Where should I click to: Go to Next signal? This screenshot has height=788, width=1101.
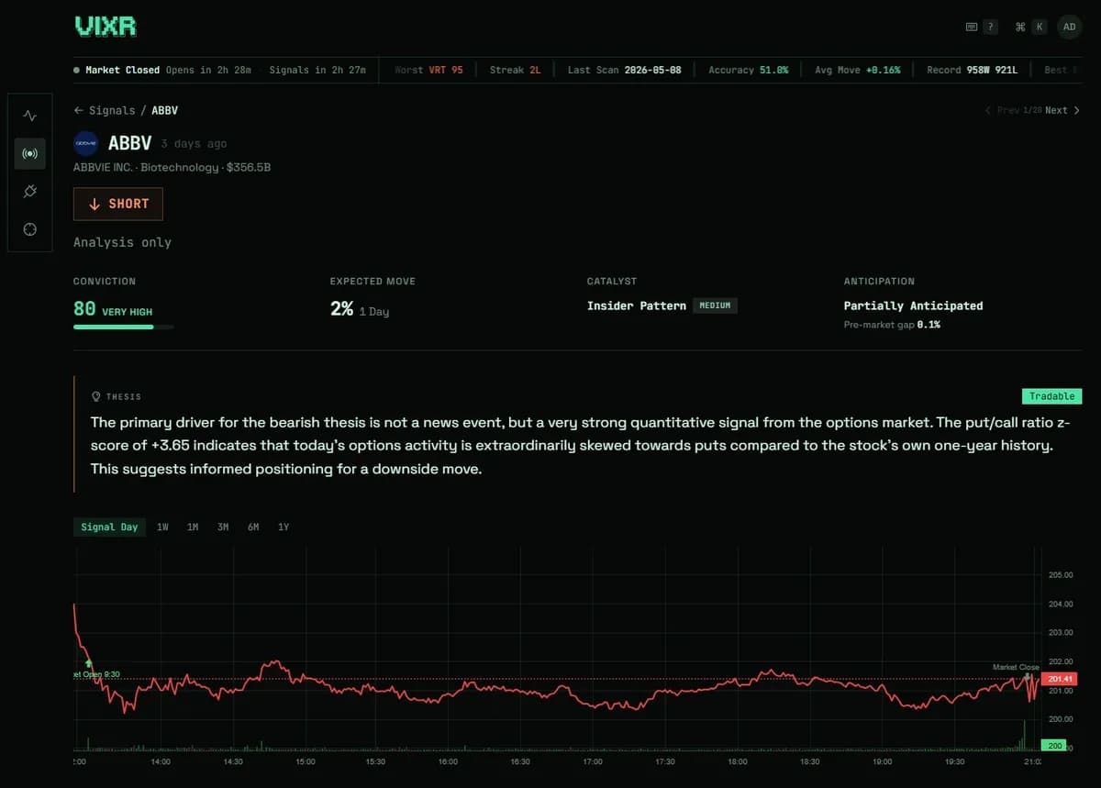point(1062,110)
